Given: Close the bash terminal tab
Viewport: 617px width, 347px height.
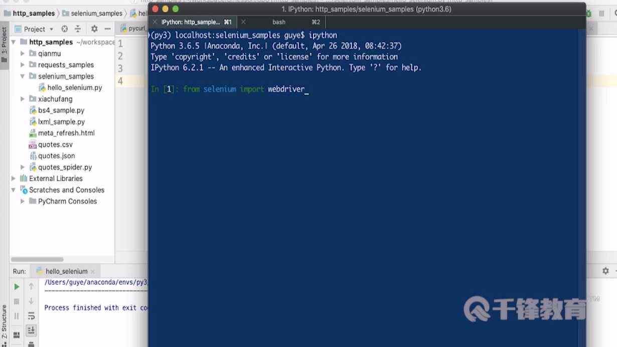Looking at the screenshot, I should click(x=243, y=22).
